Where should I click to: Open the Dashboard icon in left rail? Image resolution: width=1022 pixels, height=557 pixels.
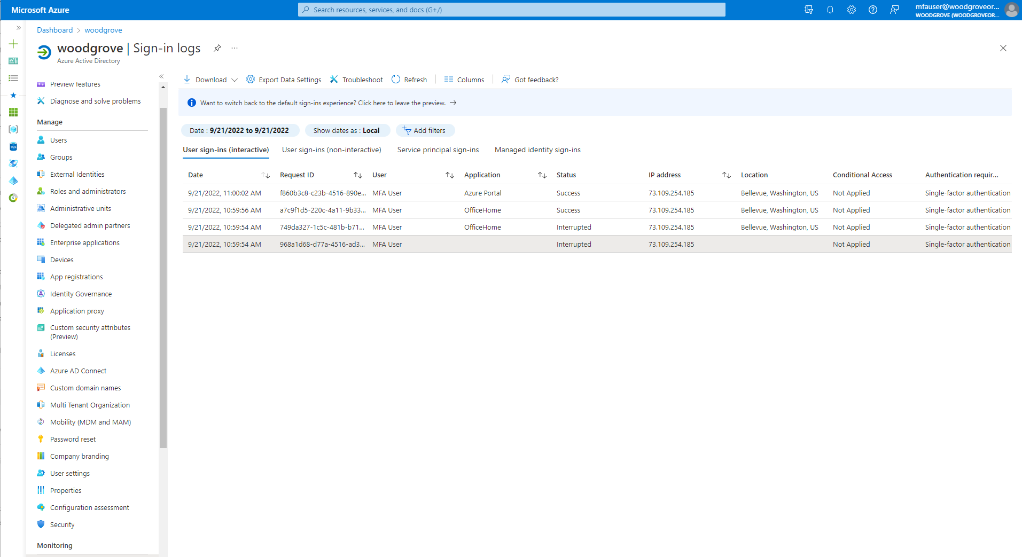coord(13,61)
